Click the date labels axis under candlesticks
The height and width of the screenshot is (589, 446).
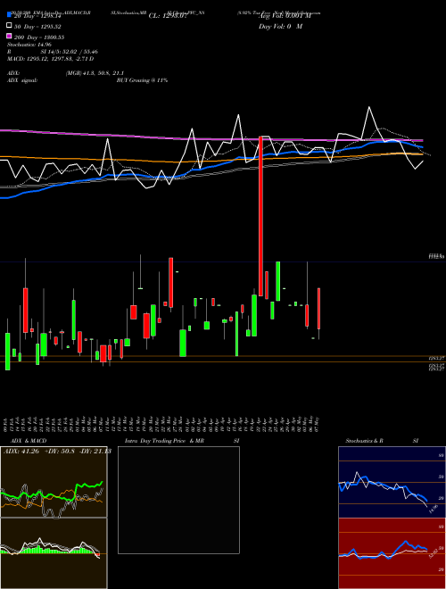click(162, 424)
